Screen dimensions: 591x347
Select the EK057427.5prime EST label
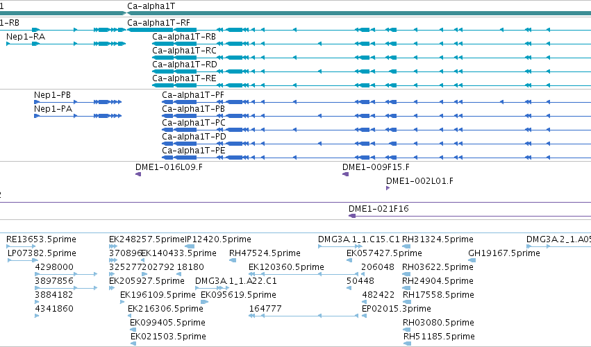[384, 253]
